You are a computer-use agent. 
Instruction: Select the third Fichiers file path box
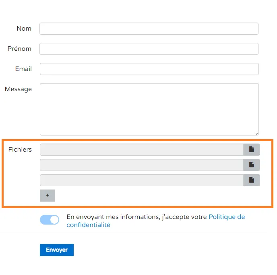pyautogui.click(x=142, y=180)
